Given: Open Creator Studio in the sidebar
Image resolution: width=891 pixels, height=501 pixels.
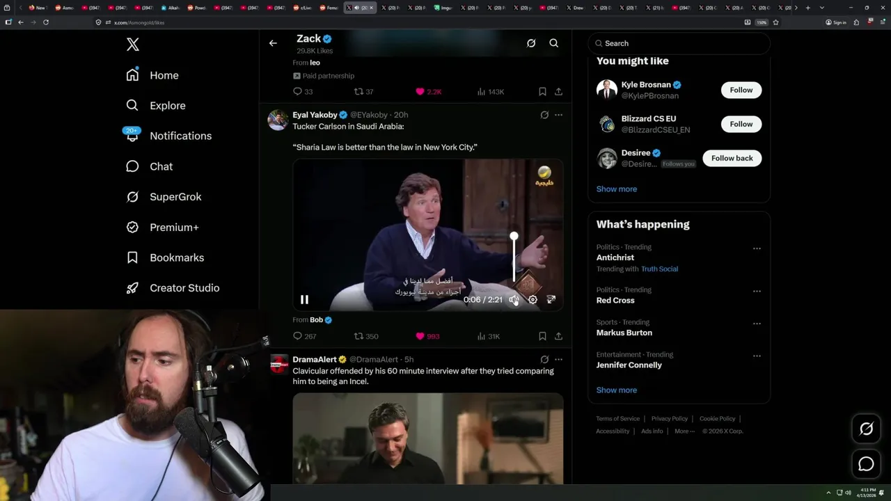Looking at the screenshot, I should tap(173, 288).
